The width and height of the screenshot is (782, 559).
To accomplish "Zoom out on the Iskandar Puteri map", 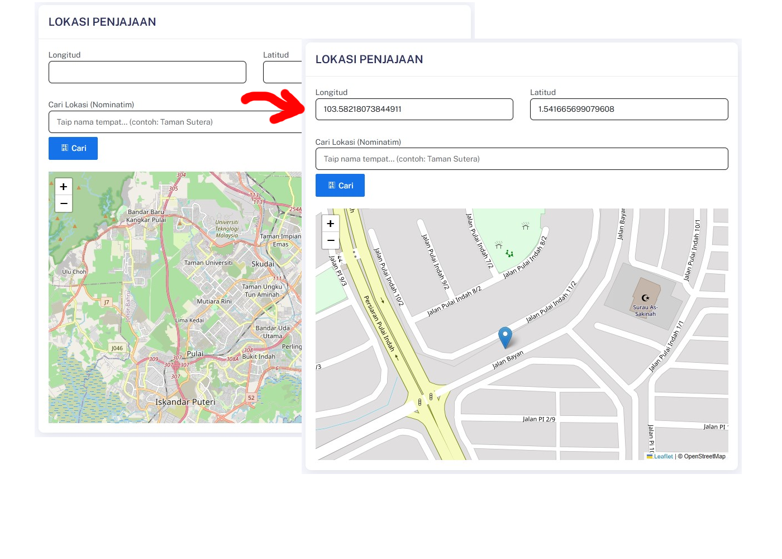I will pyautogui.click(x=64, y=203).
